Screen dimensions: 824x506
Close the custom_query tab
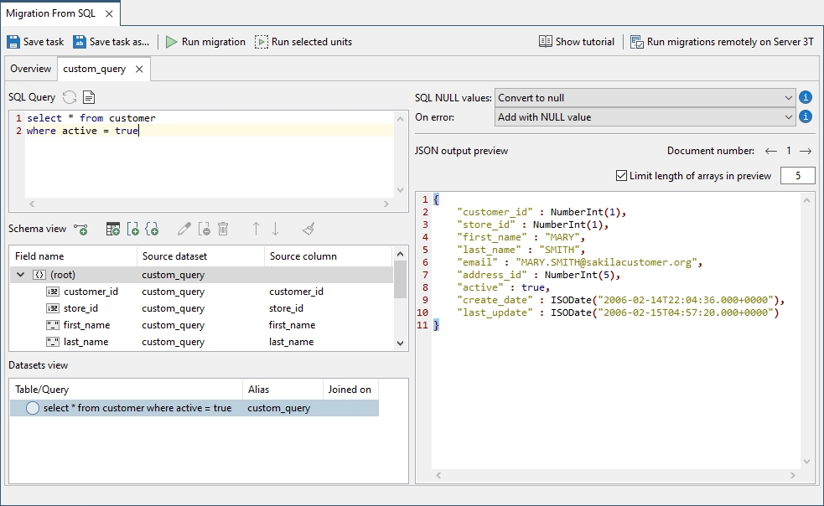pyautogui.click(x=139, y=69)
